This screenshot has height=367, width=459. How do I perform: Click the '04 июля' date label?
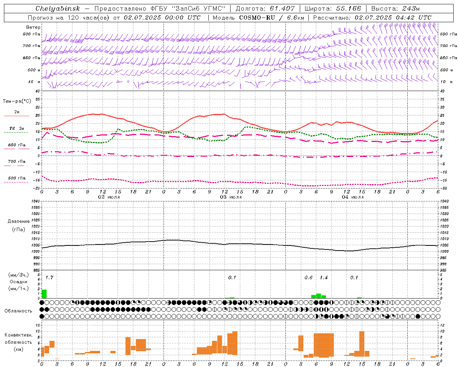[352, 197]
